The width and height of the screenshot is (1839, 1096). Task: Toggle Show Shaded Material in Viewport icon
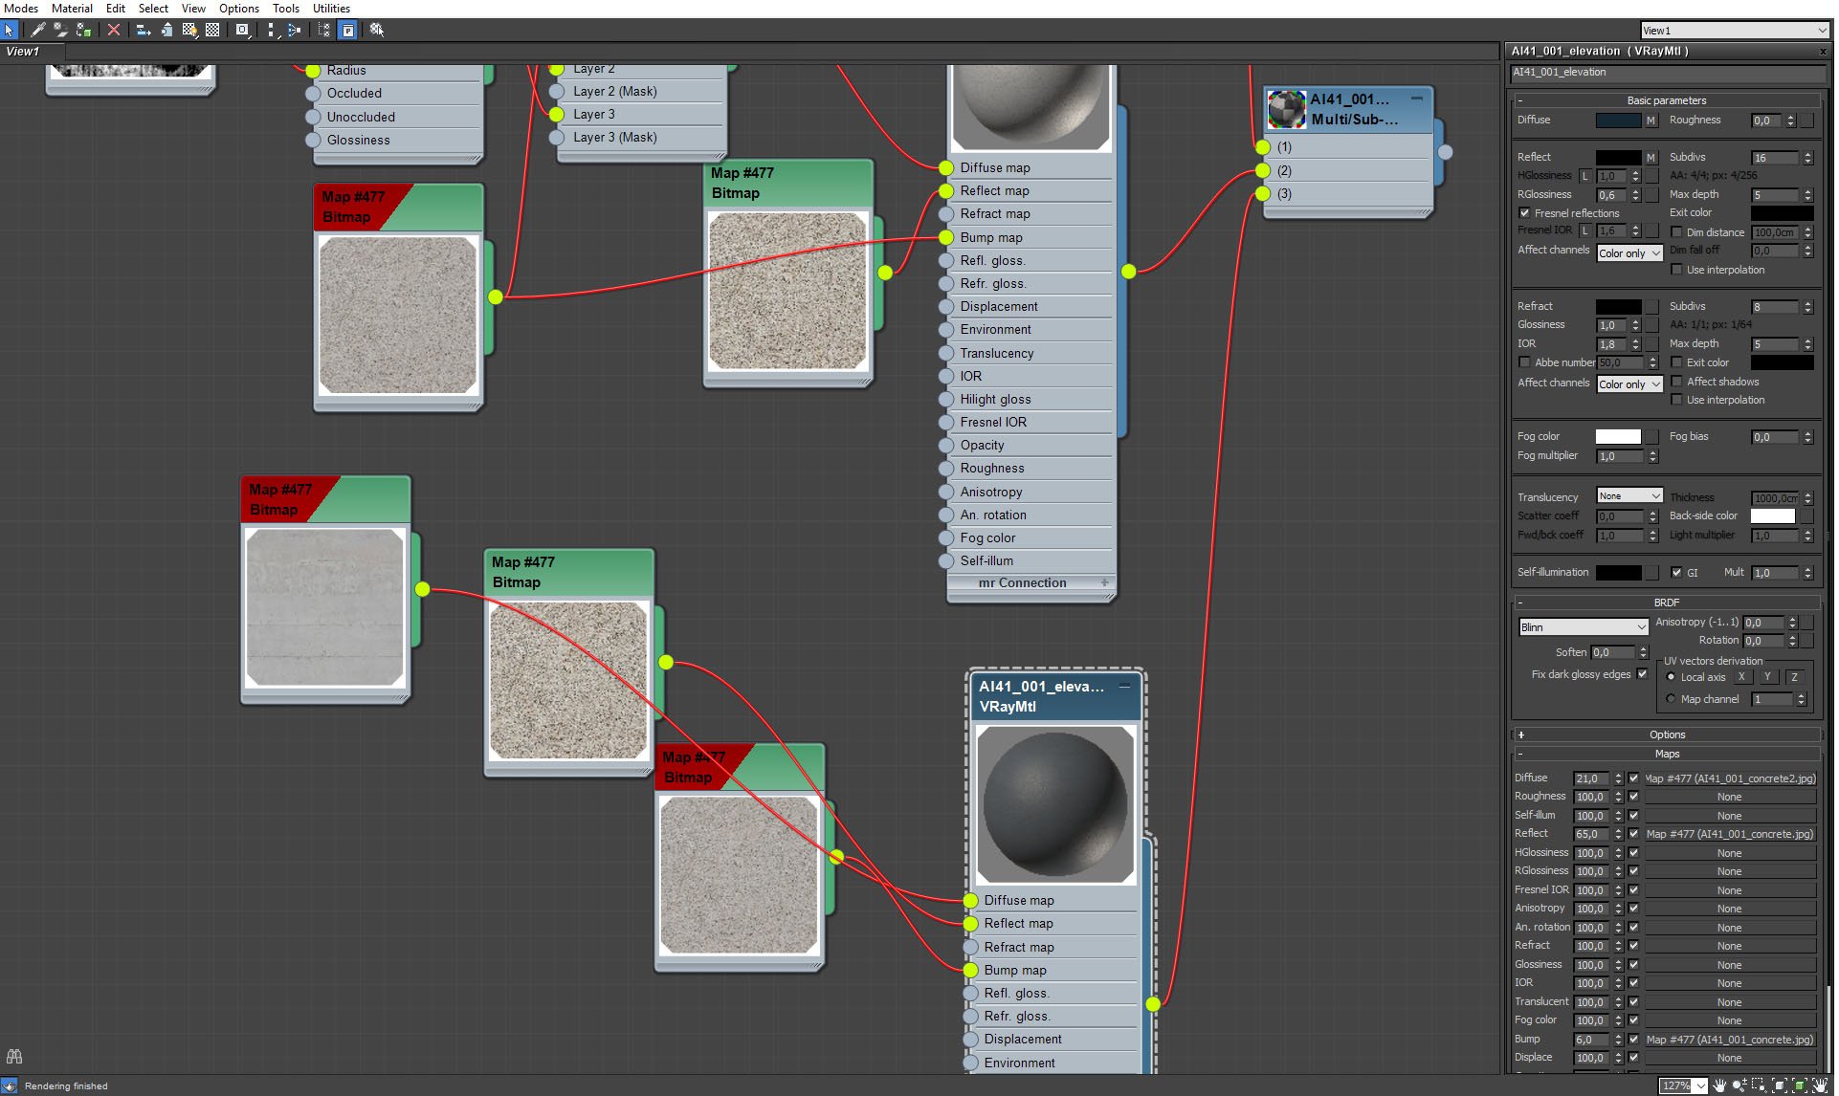coord(189,30)
